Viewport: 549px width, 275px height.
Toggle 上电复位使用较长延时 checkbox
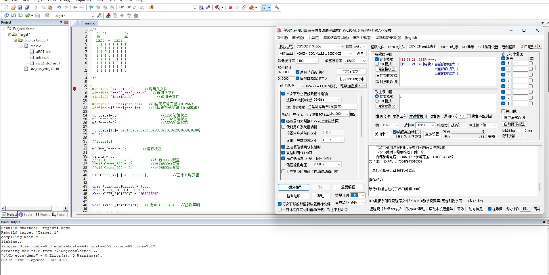[x=283, y=147]
